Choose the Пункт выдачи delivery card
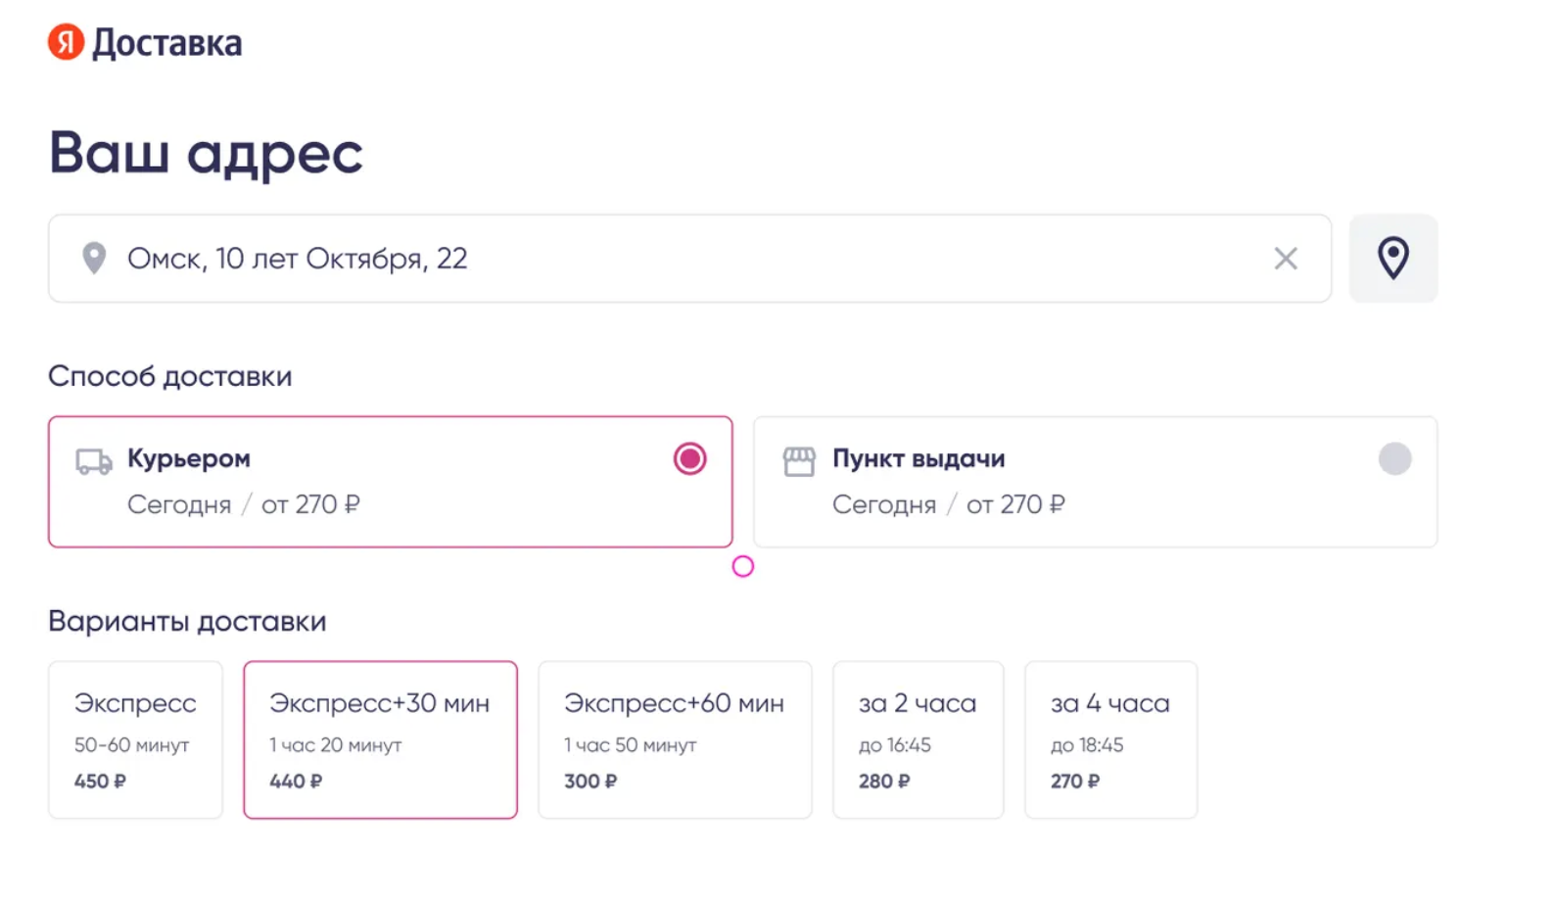 (x=1095, y=482)
